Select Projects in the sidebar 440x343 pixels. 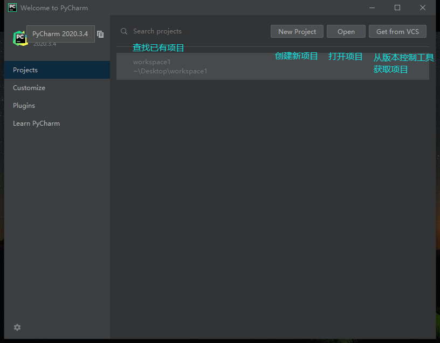coord(26,70)
